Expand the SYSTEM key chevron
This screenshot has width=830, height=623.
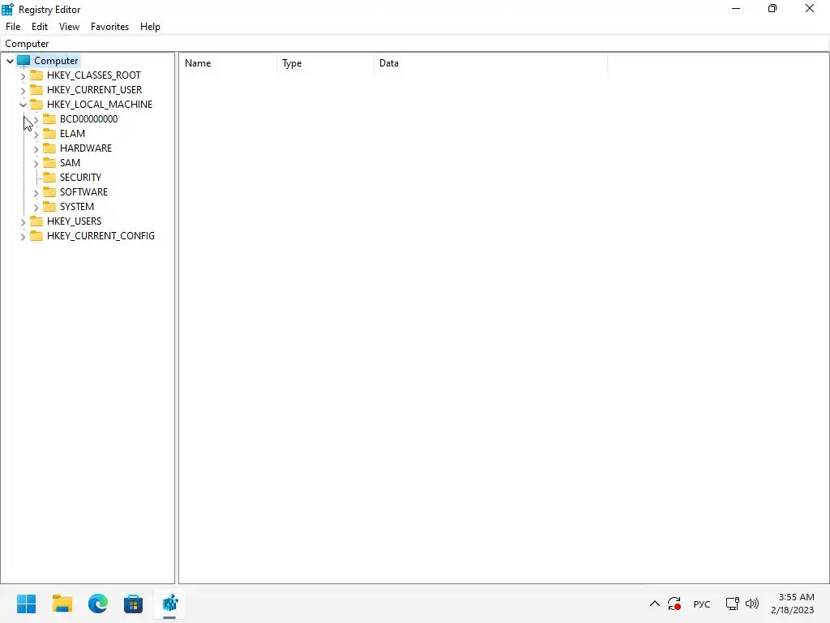click(36, 207)
